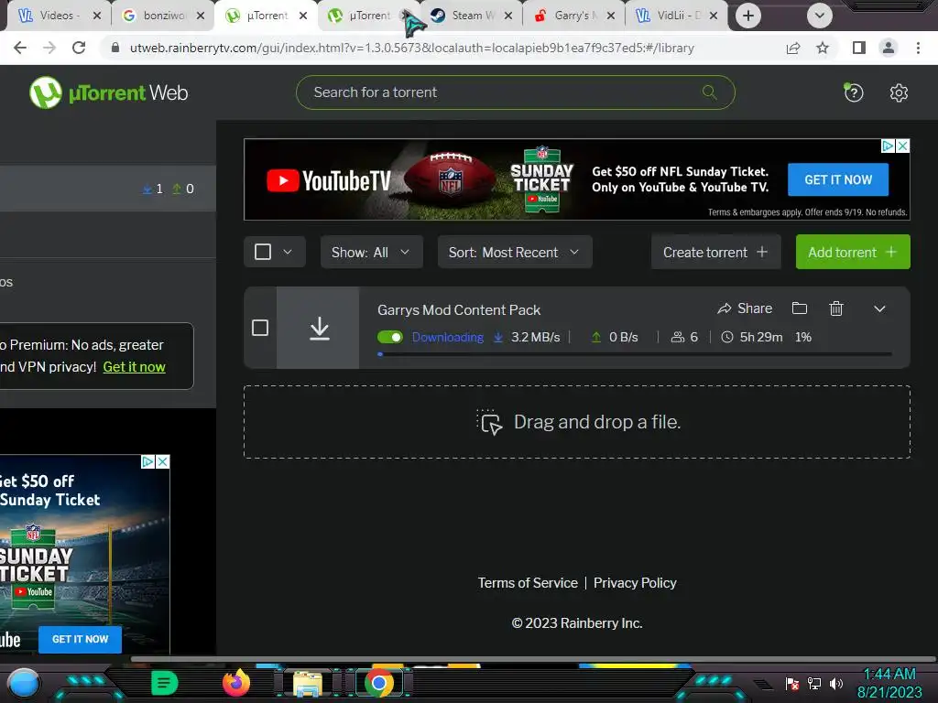
Task: Open Firefox from the taskbar
Action: click(236, 683)
